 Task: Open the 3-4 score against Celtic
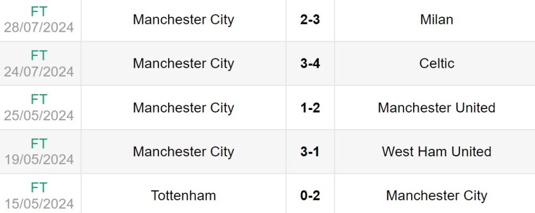(x=310, y=64)
